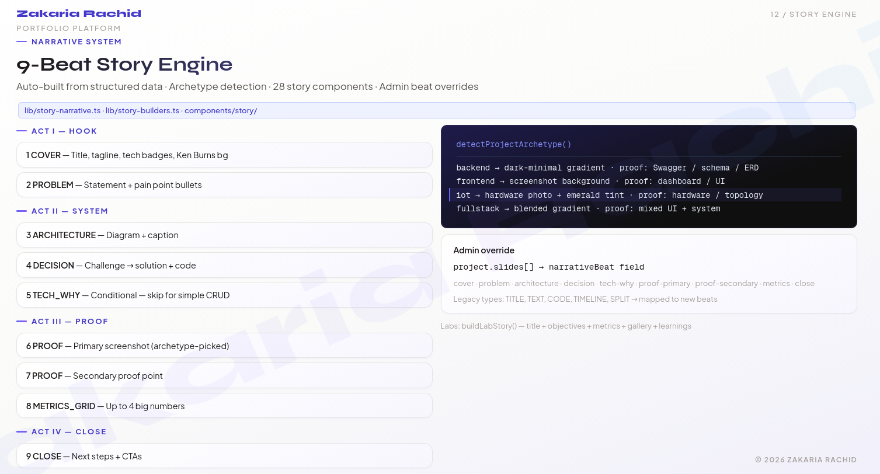Click the Auto-built from structured data subtitle
Viewport: 880px width, 474px height.
pyautogui.click(x=247, y=86)
